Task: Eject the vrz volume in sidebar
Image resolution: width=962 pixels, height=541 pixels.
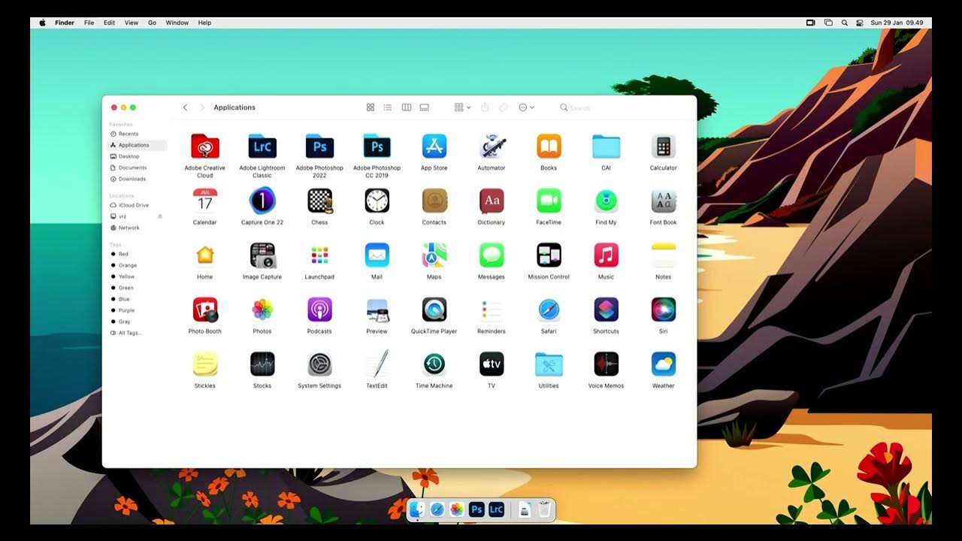Action: coord(159,216)
